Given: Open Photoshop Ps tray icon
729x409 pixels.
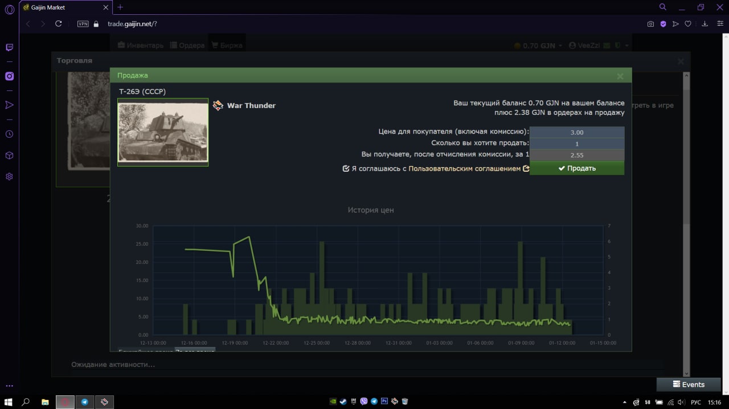Looking at the screenshot, I should [x=384, y=402].
